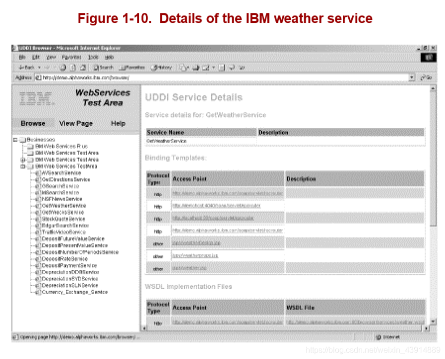Expand the collapsed IBM Web Services Test Area node
This screenshot has height=359, width=445.
pyautogui.click(x=23, y=160)
